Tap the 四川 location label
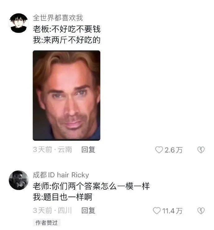Screen dimensions: 214x230 (65, 210)
